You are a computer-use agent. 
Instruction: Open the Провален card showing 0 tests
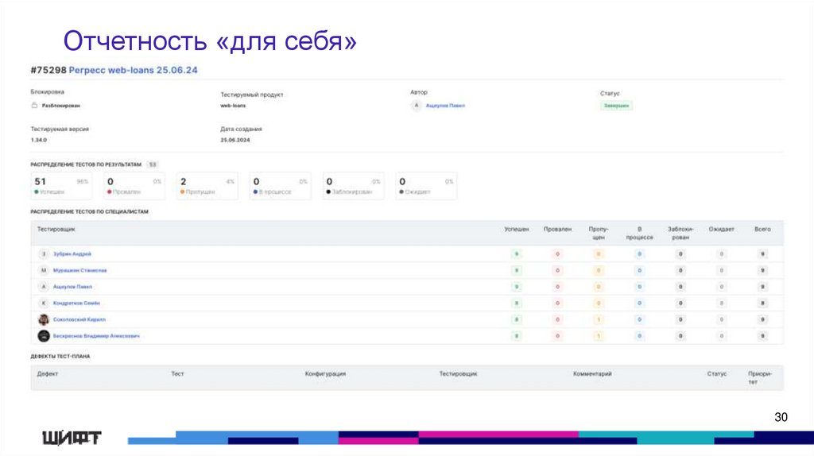coord(134,186)
